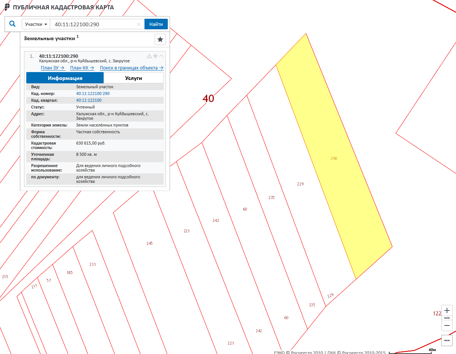
Task: Click the area value 8 500 кв. м
Action: [x=87, y=154]
